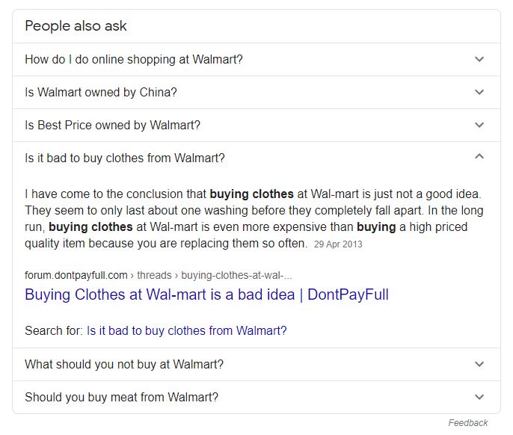
Task: Click the 'Is it bad to buy clothes from Walmart?' heading
Action: click(x=125, y=158)
